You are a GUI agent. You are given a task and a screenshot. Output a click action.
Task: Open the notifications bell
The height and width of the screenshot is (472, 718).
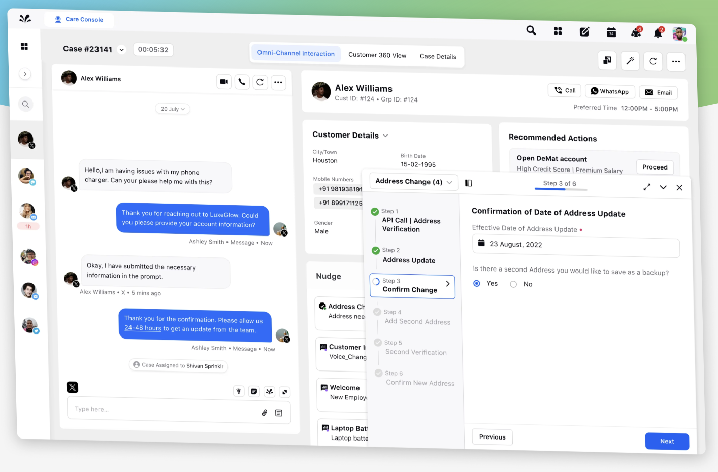click(658, 33)
